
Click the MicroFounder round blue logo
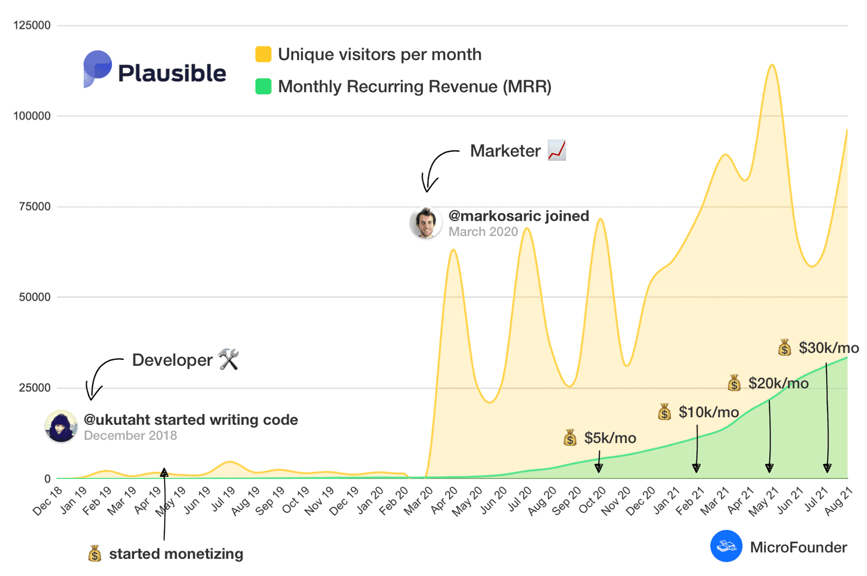click(726, 546)
